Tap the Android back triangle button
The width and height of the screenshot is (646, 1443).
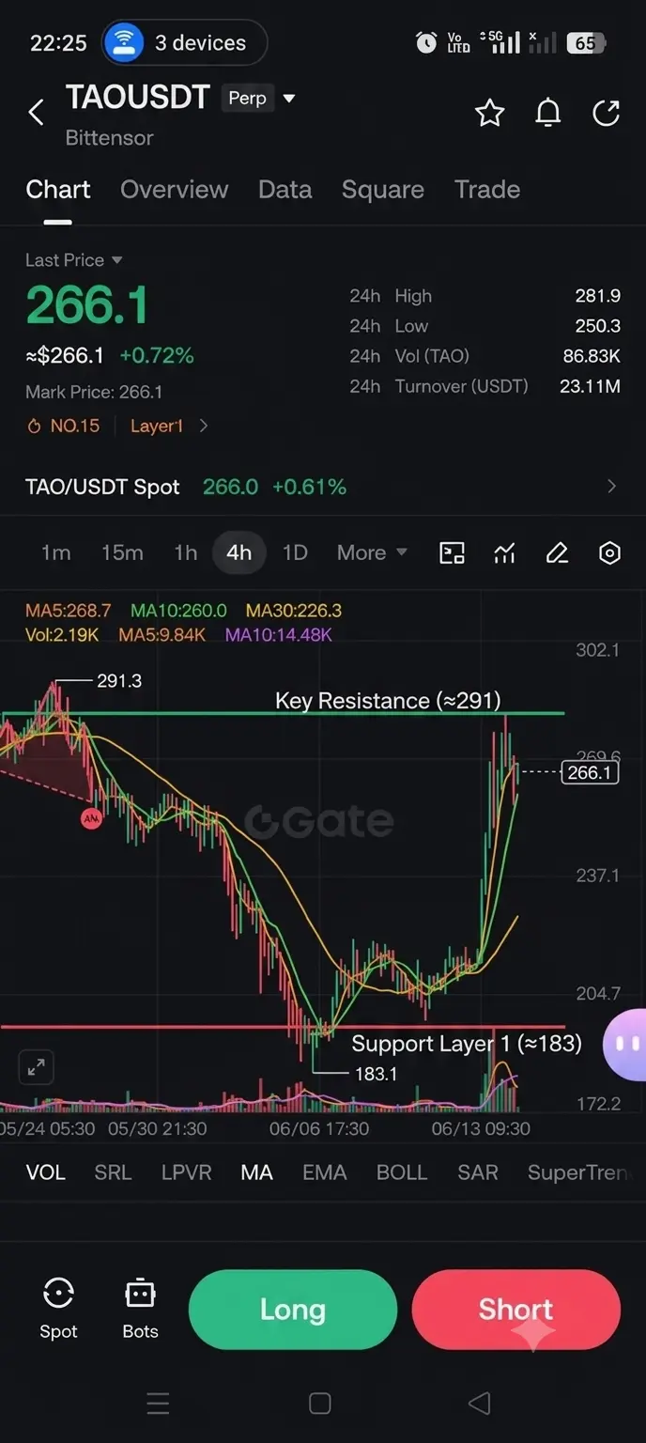tap(480, 1404)
